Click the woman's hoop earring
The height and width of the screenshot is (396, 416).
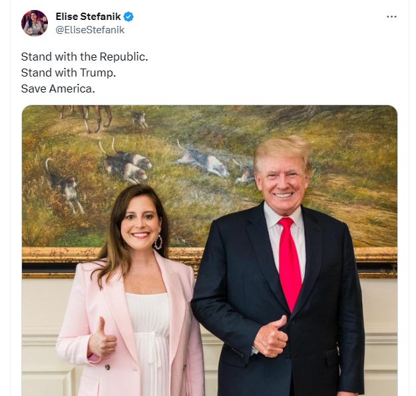tap(158, 242)
